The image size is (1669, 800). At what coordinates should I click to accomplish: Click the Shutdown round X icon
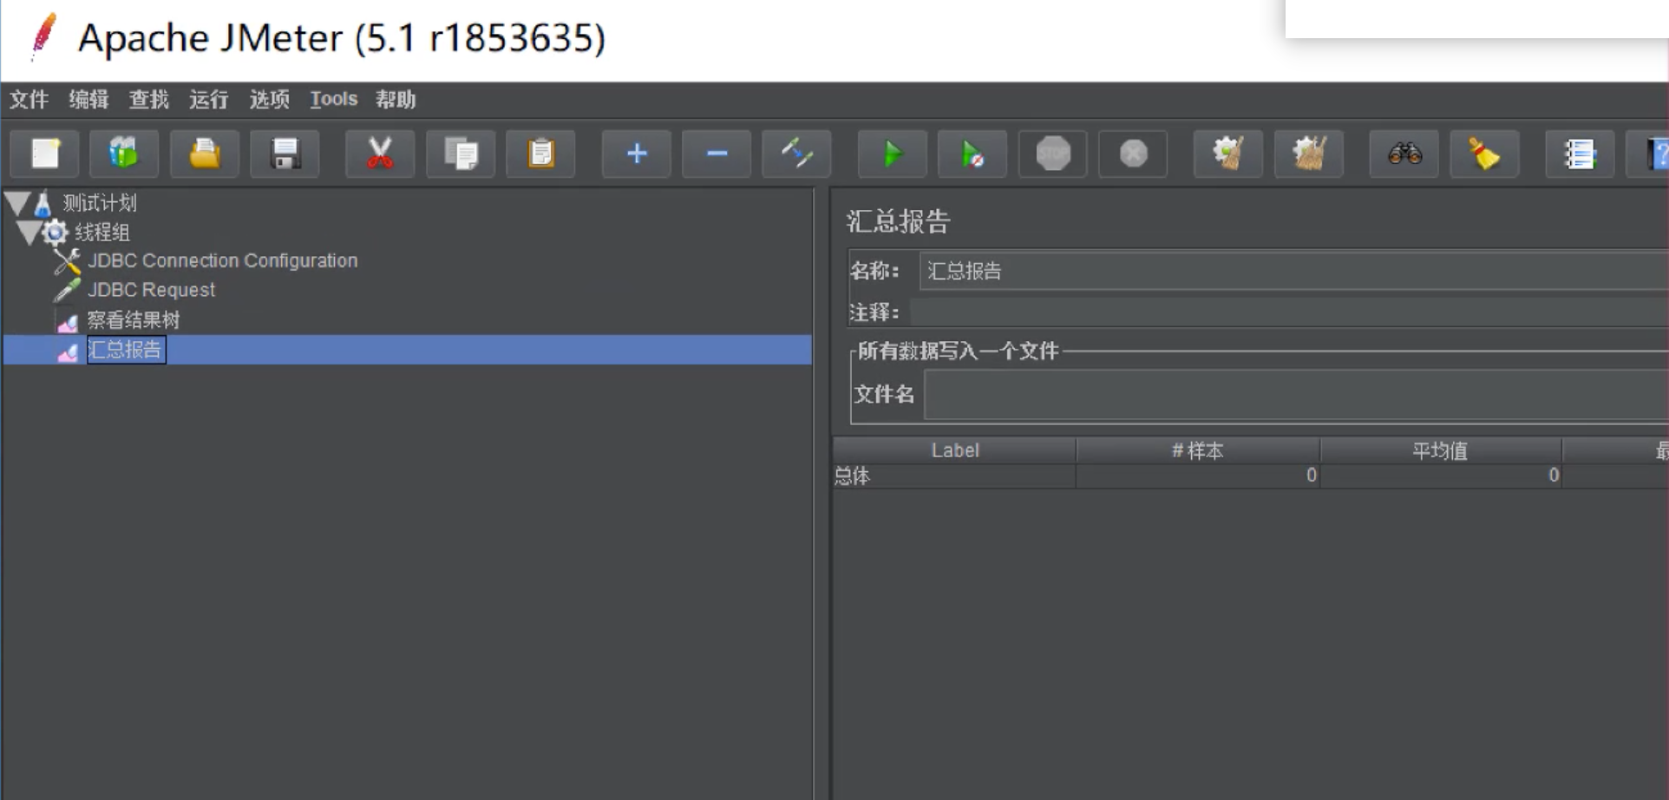(1133, 154)
